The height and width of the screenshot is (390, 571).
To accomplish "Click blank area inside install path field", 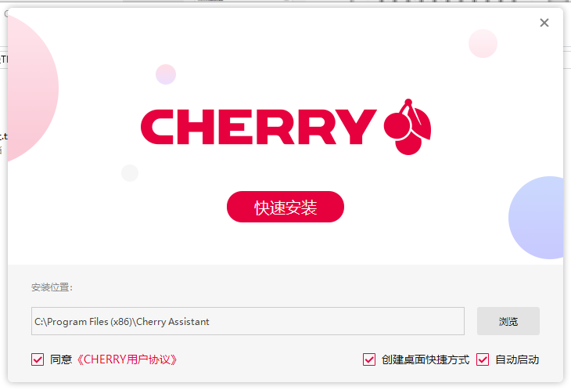I will pyautogui.click(x=335, y=321).
